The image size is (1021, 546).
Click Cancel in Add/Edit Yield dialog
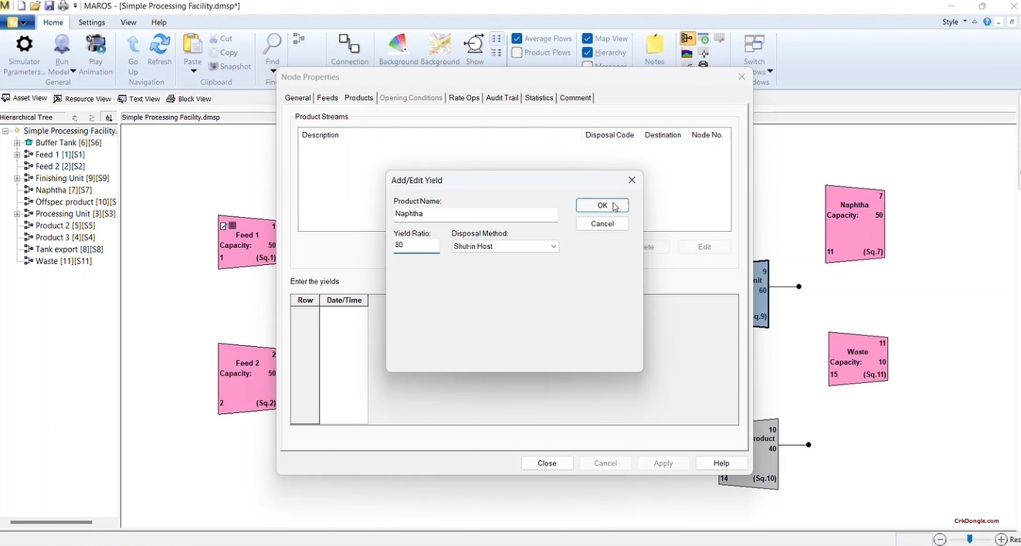[602, 224]
